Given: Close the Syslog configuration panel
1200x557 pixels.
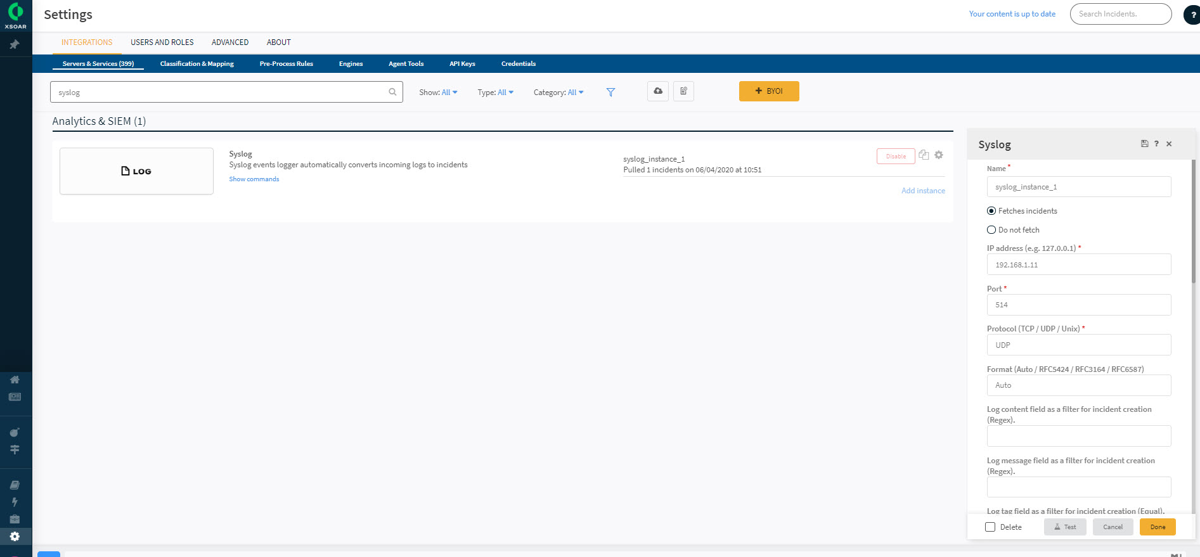Looking at the screenshot, I should [1169, 144].
